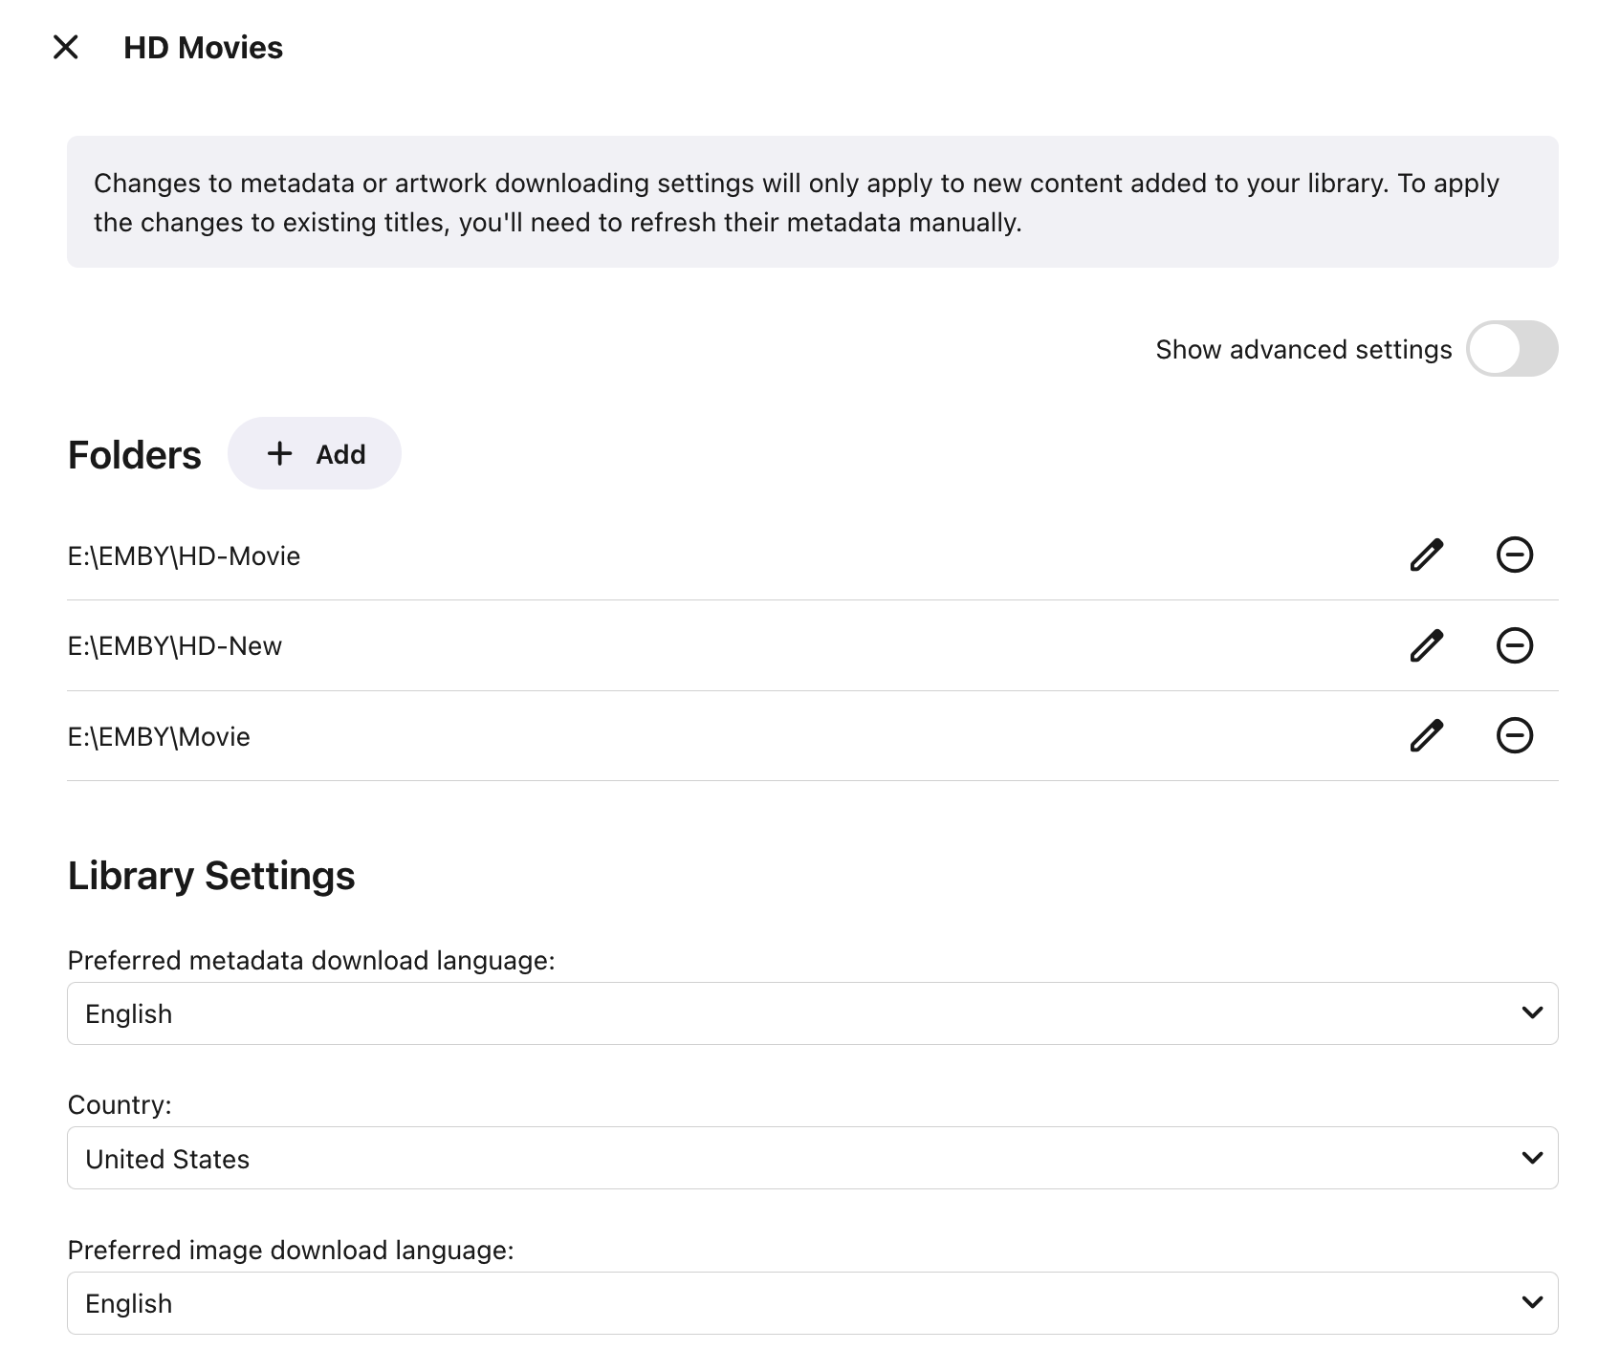Open Preferred metadata download language dropdown
This screenshot has width=1620, height=1350.
(x=811, y=1013)
